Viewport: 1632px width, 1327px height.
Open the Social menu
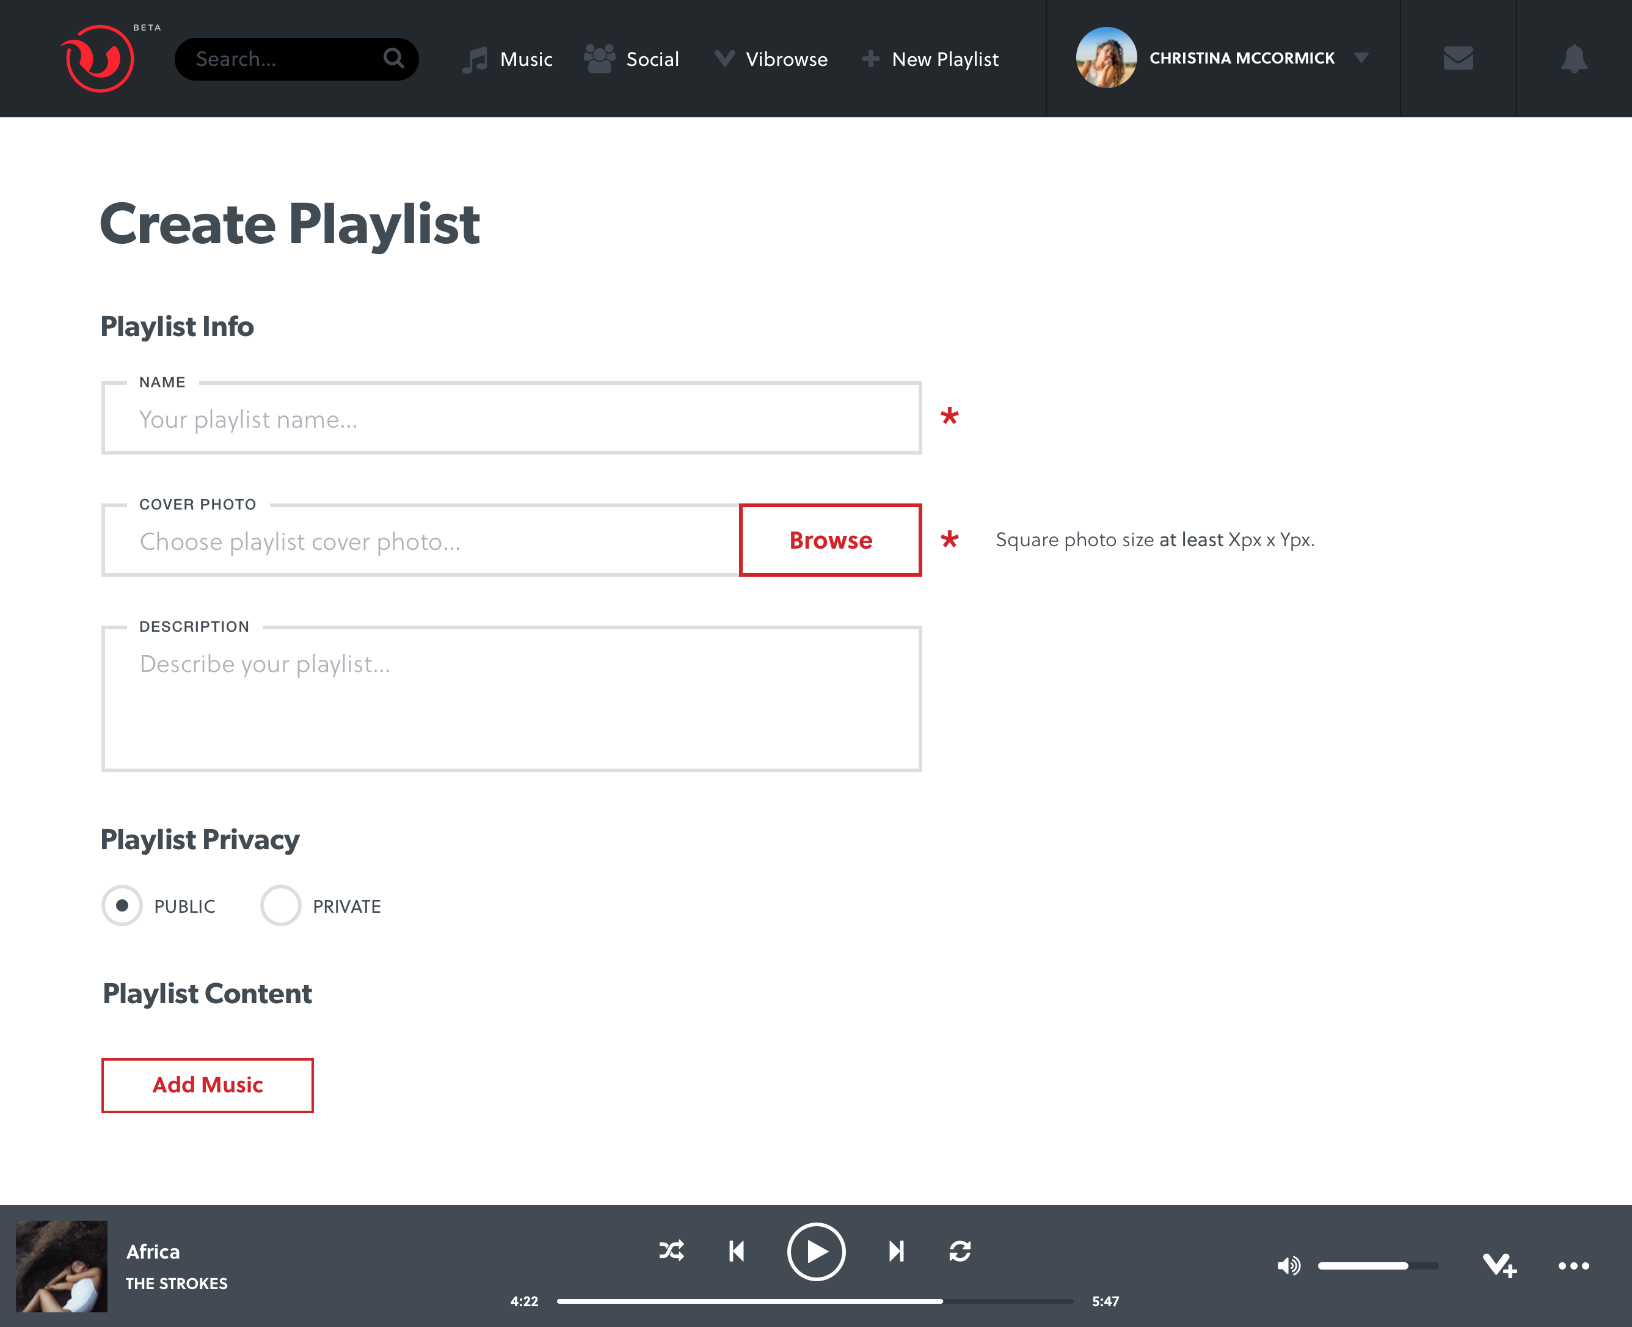point(652,59)
